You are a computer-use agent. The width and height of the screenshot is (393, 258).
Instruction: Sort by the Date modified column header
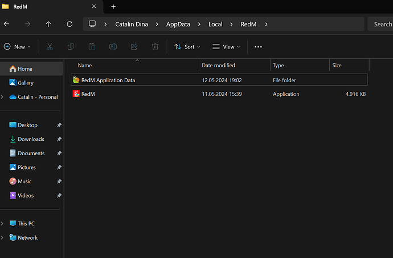click(x=218, y=65)
